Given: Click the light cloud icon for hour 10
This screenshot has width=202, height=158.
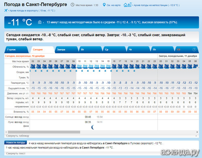Looking at the screenshot, I should (x=79, y=66).
